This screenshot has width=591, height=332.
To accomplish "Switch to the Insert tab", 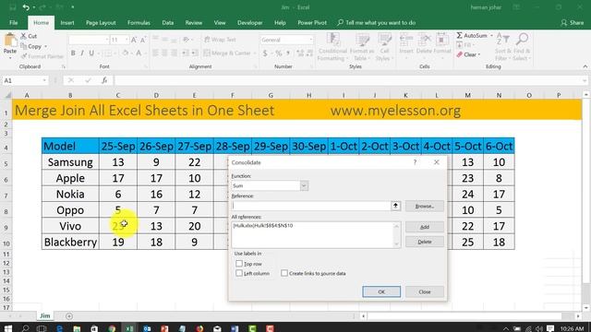I will coord(67,22).
